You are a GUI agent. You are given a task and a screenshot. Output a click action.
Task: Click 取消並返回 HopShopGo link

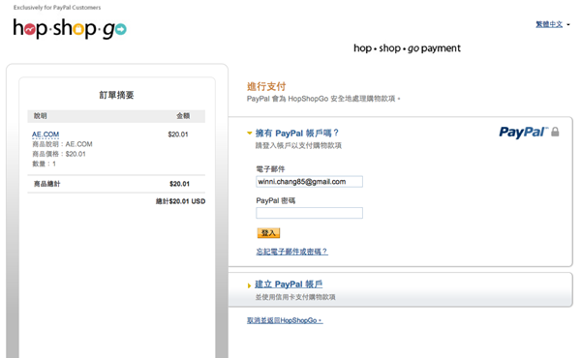pyautogui.click(x=285, y=320)
